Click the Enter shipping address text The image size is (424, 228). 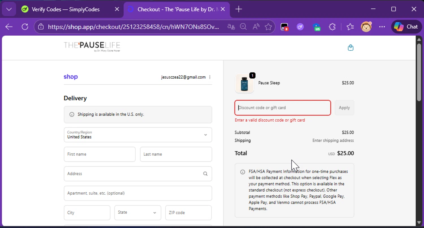point(333,141)
